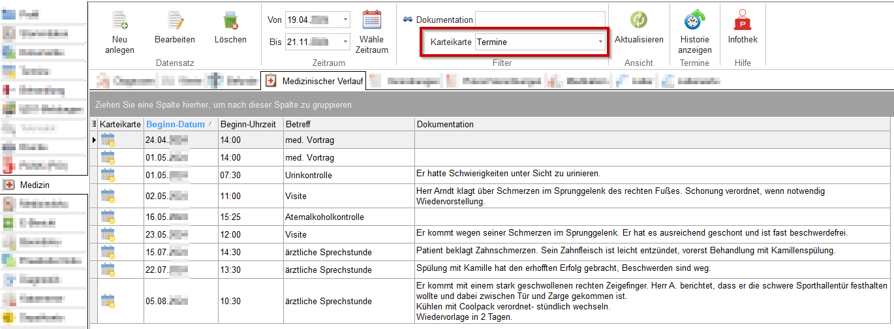The image size is (894, 329).
Task: Click into the Dokumentation search field
Action: pos(540,20)
